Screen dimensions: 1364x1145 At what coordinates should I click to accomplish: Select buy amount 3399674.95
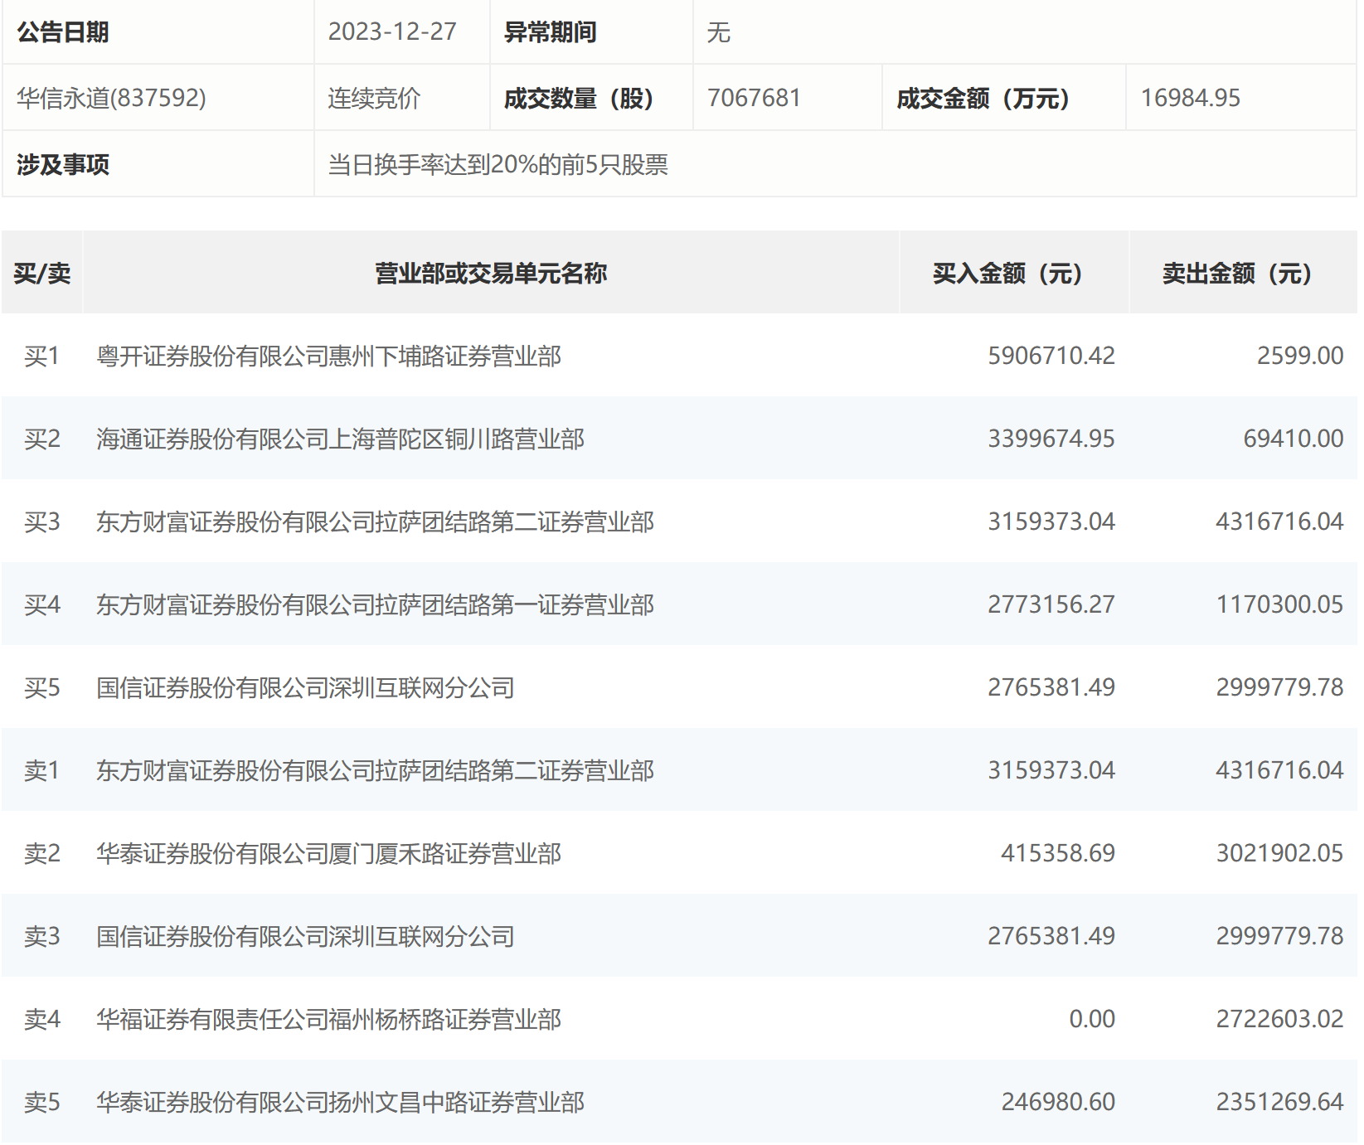coord(1051,439)
